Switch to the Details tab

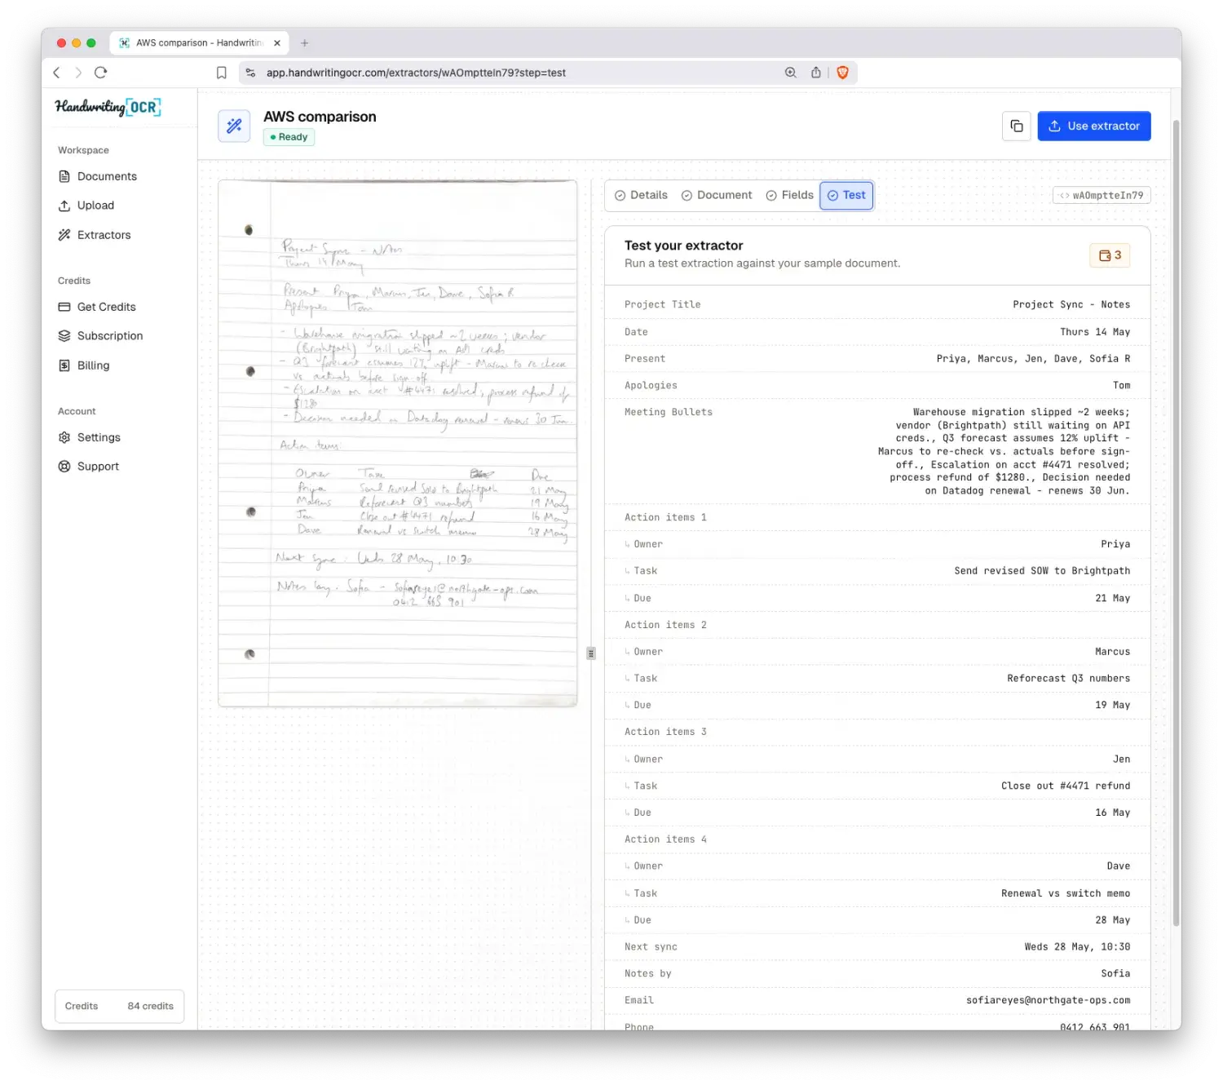[641, 195]
